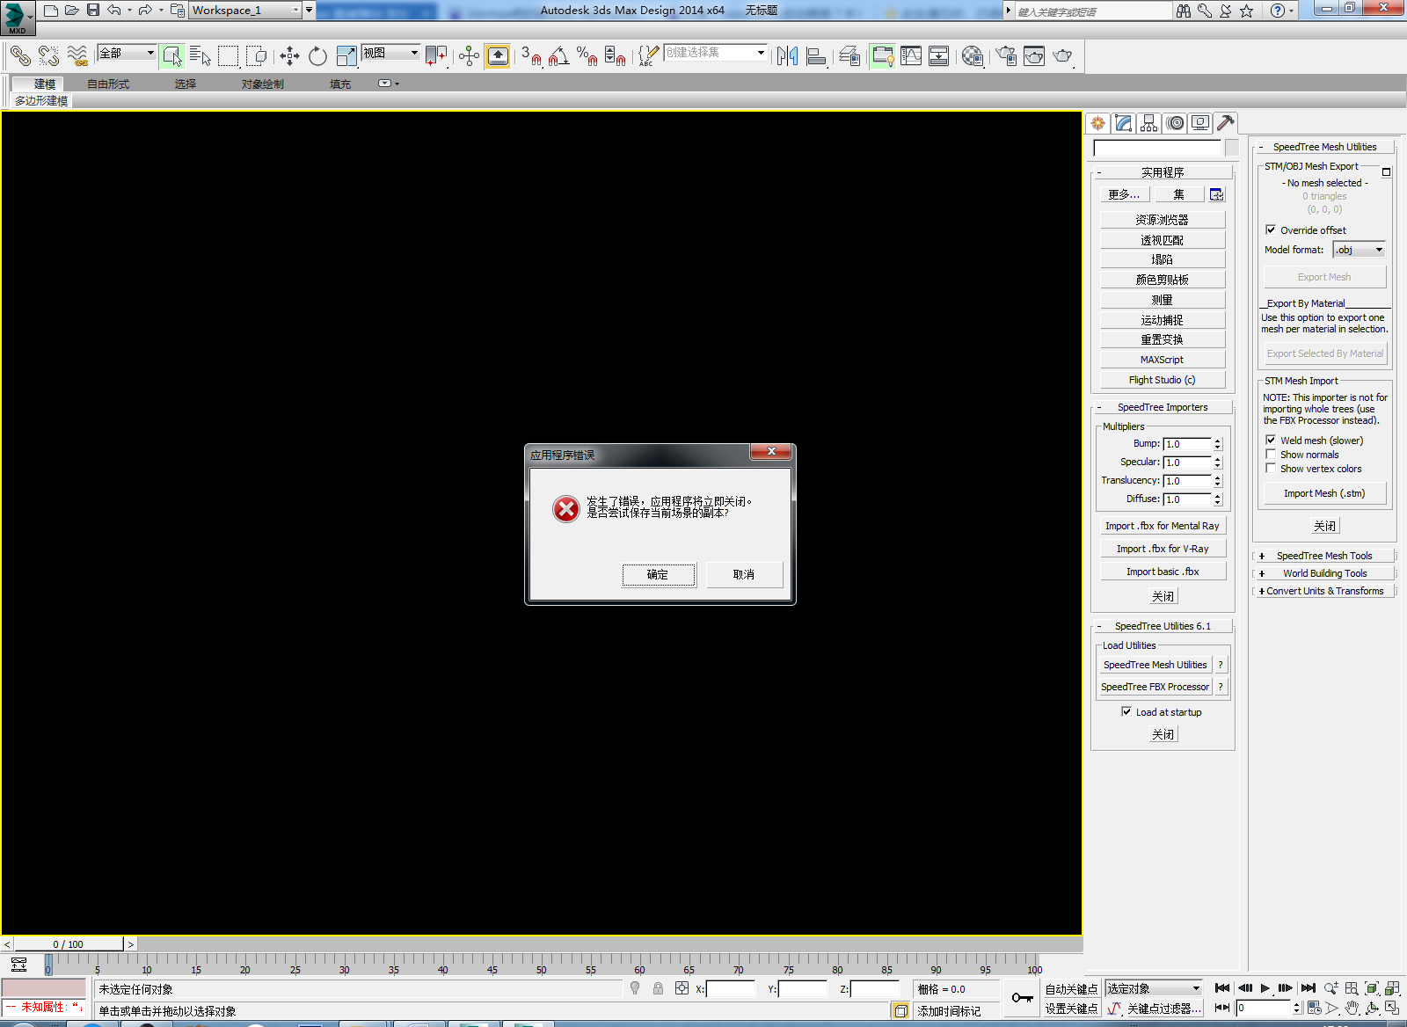Click the Save File floppy disk icon
The width and height of the screenshot is (1407, 1027).
(x=93, y=11)
